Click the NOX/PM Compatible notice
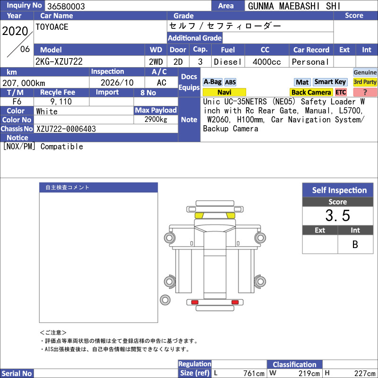This screenshot has height=378, width=378. (43, 146)
